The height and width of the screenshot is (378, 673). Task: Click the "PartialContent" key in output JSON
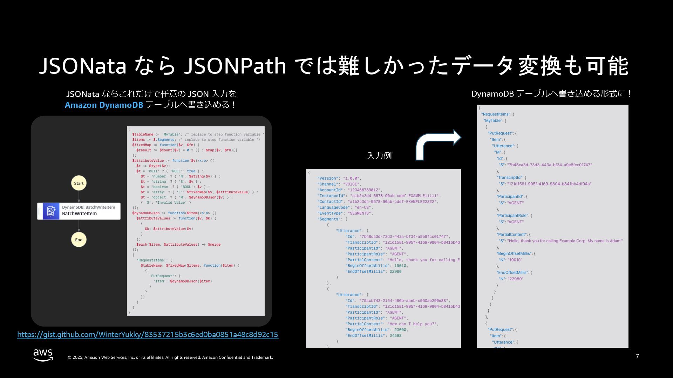coord(511,234)
